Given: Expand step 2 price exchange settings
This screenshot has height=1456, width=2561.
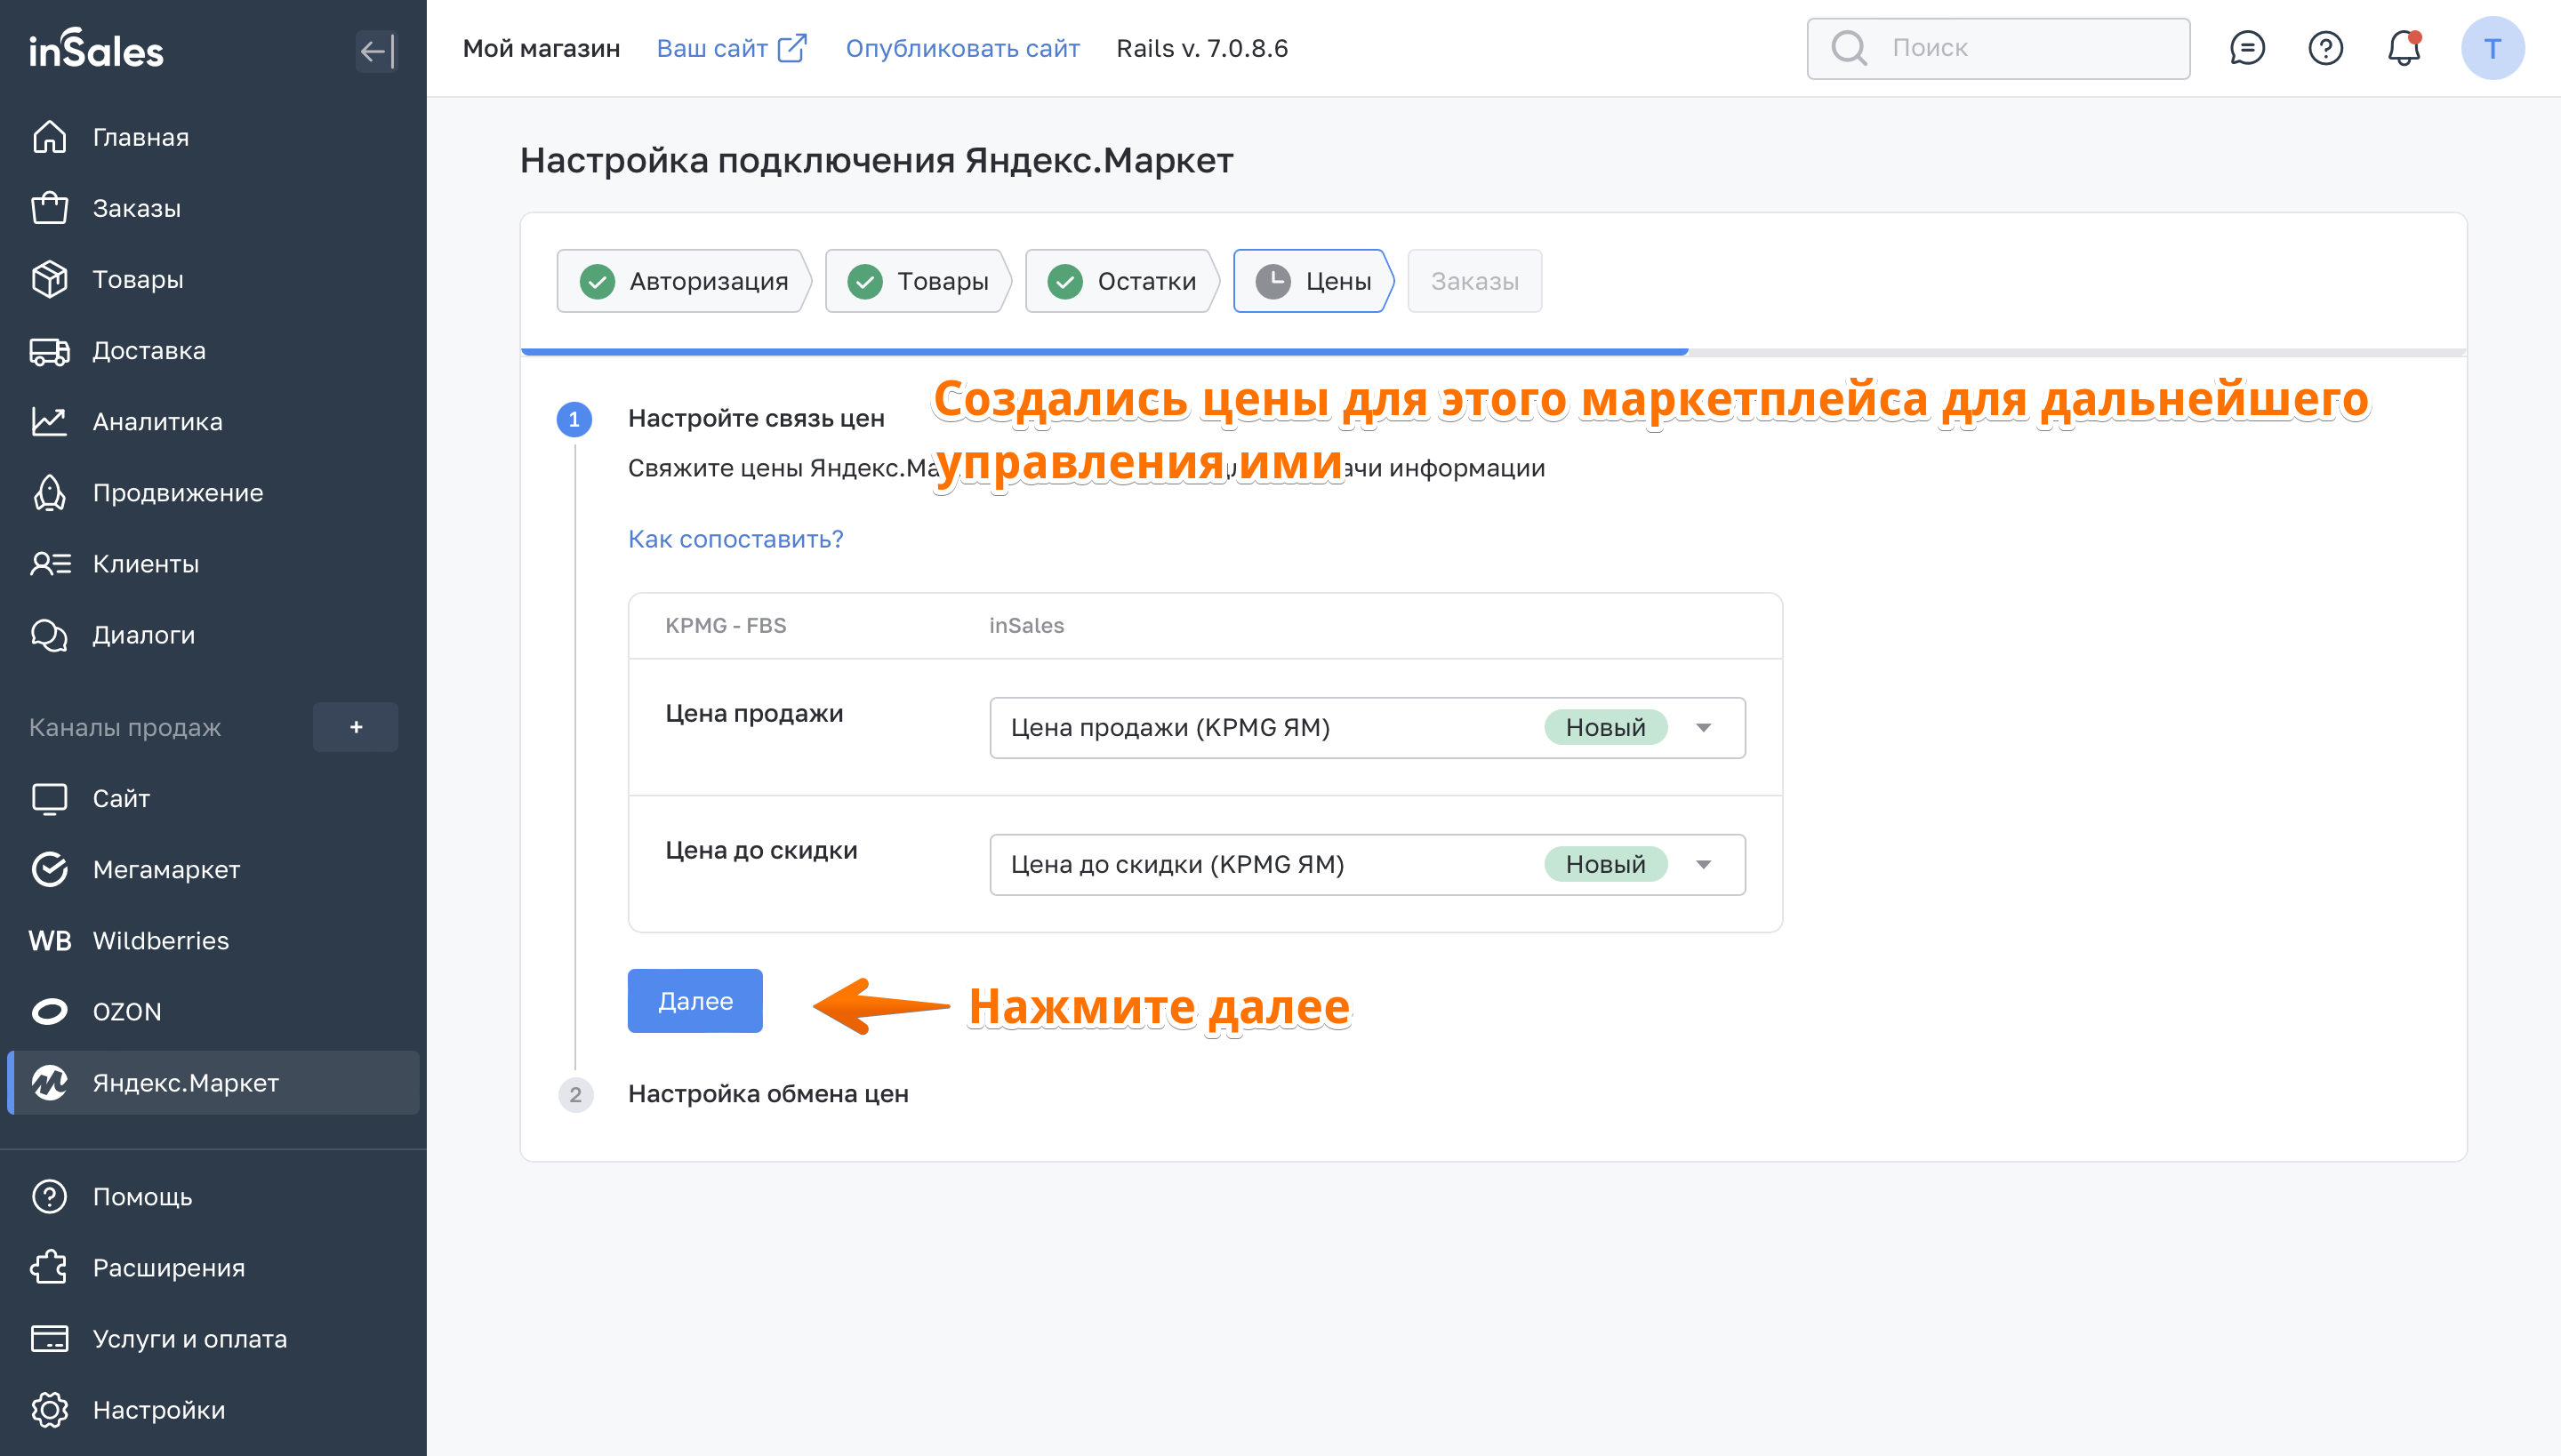Looking at the screenshot, I should [767, 1093].
